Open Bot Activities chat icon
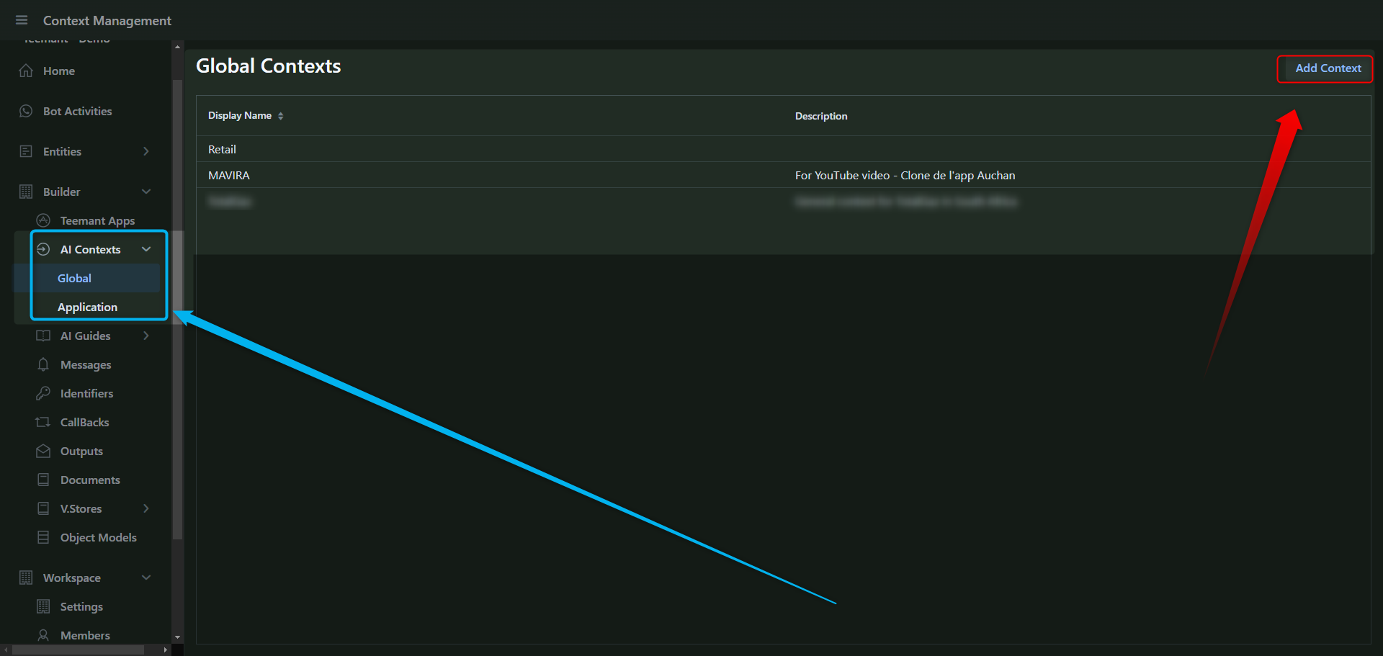The image size is (1383, 656). tap(26, 111)
